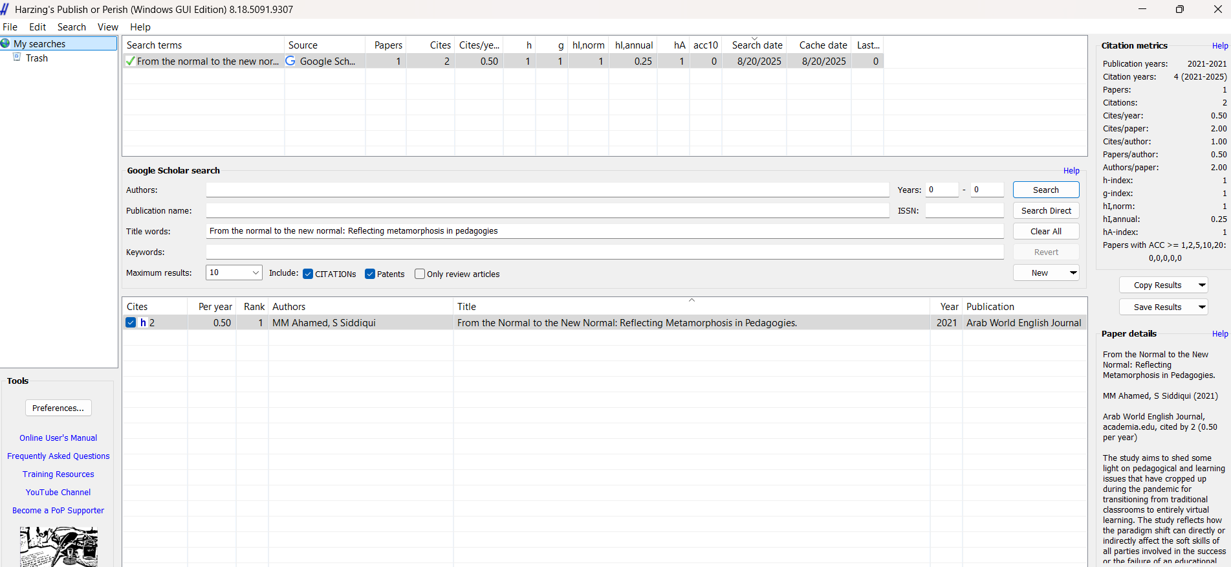Image resolution: width=1231 pixels, height=567 pixels.
Task: Click the globe icon beside My searches
Action: (x=6, y=43)
